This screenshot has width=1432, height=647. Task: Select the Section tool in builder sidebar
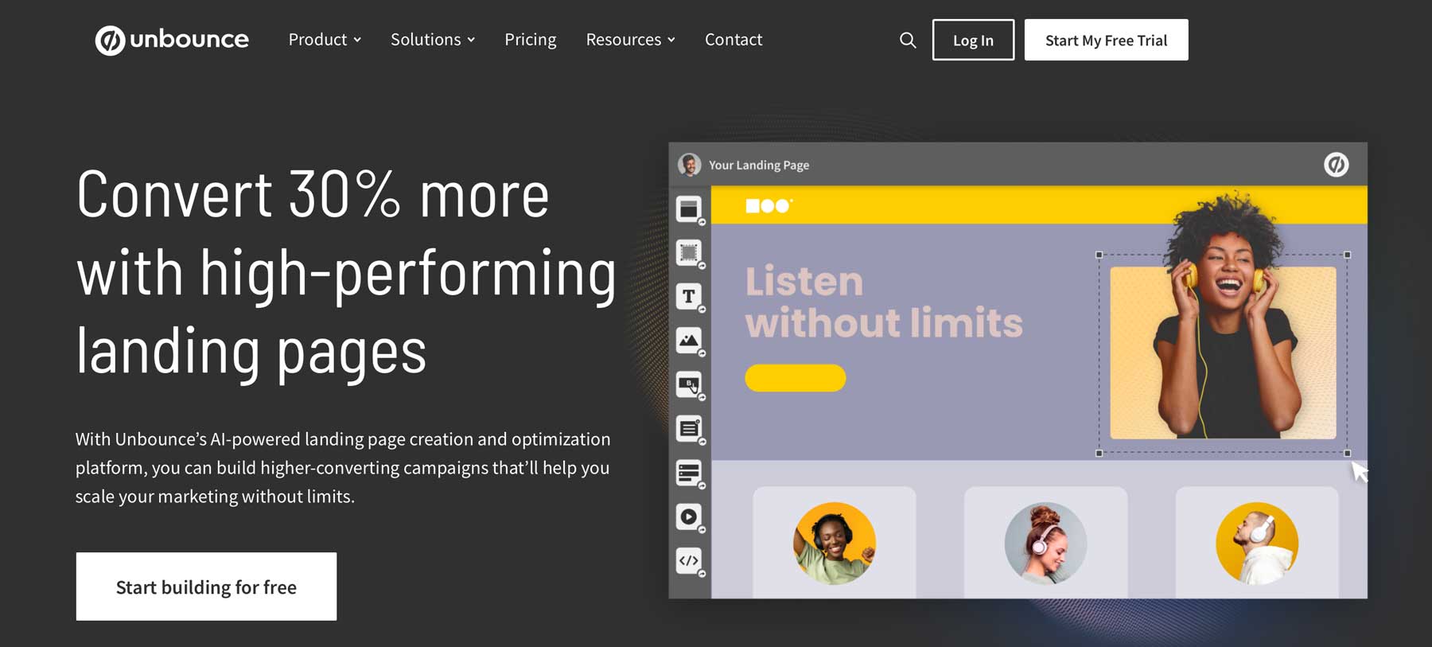click(689, 209)
